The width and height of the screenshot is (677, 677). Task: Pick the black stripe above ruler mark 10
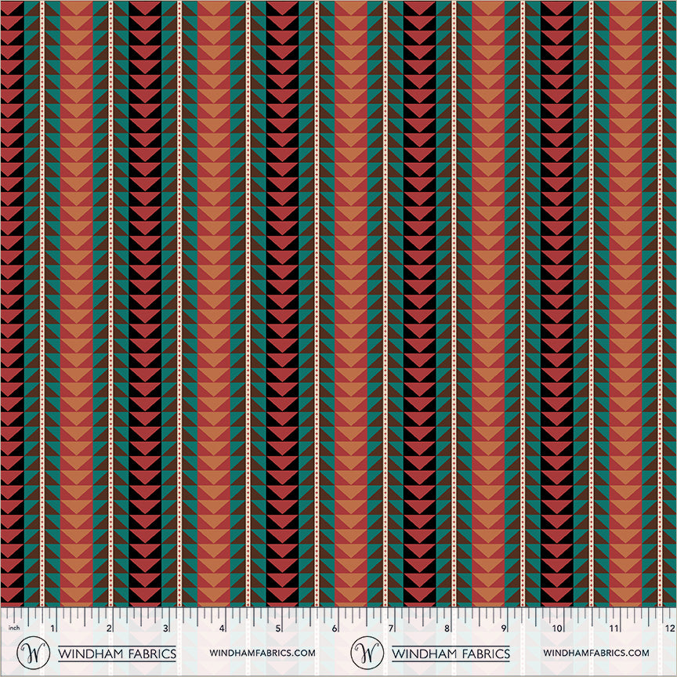point(556,313)
